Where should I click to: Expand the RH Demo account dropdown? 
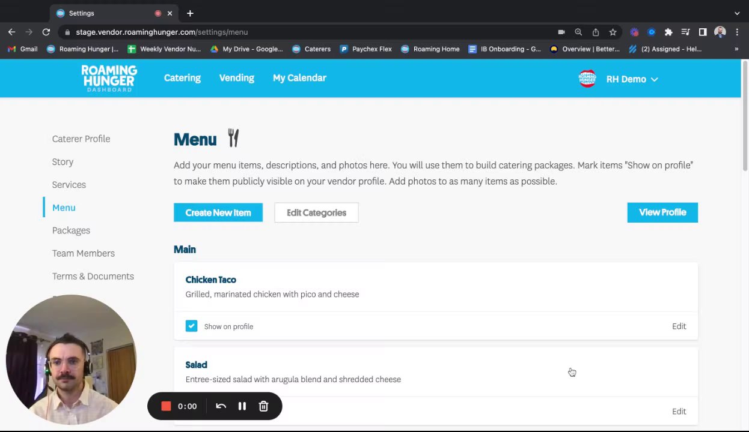(632, 79)
